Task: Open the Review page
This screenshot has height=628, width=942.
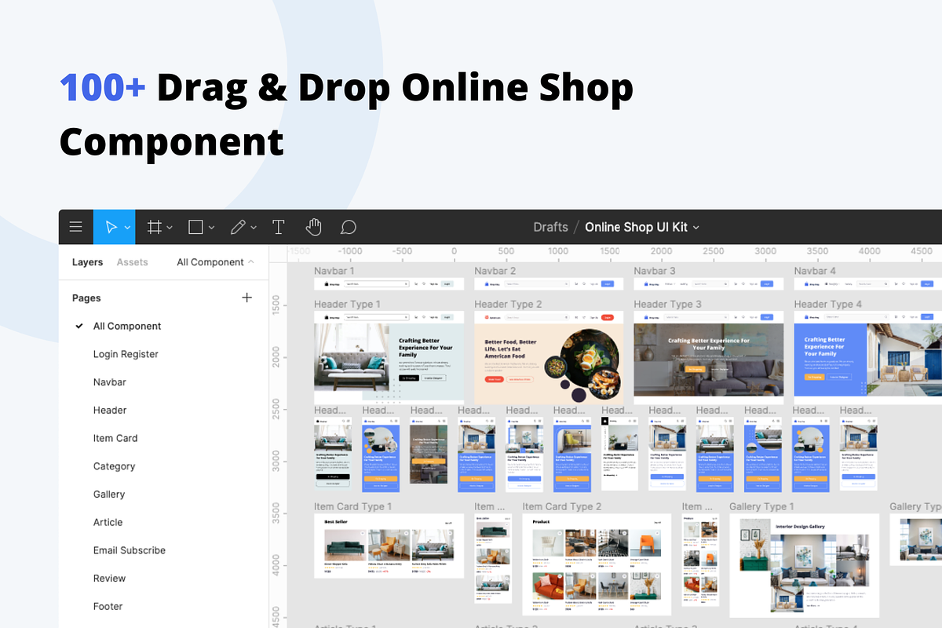Action: pos(109,579)
